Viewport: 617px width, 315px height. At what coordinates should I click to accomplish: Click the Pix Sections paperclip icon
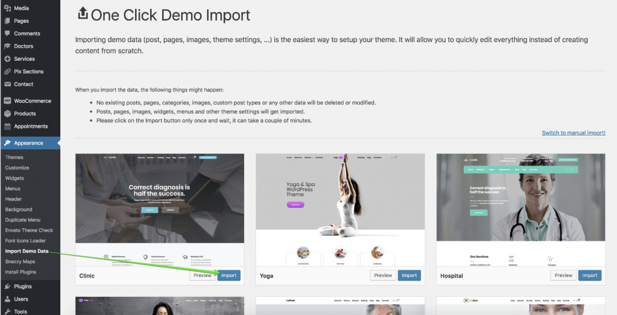[7, 71]
